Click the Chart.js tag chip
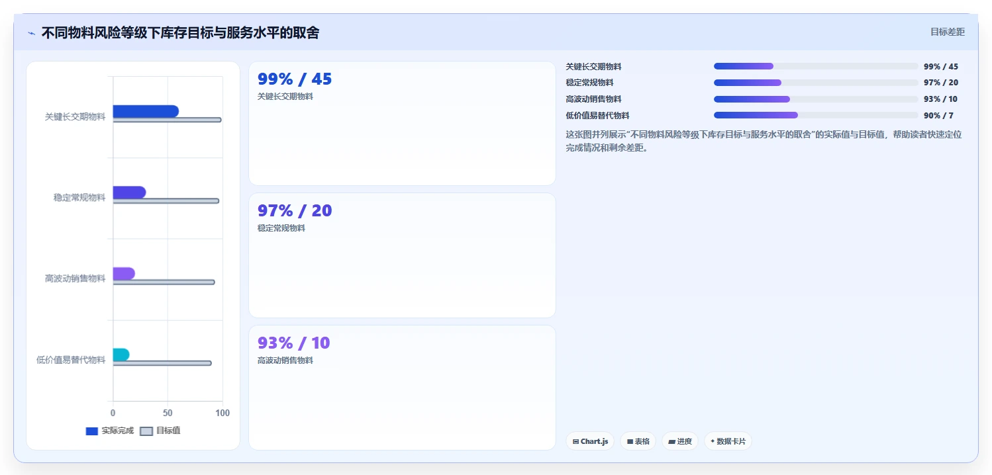Image resolution: width=992 pixels, height=475 pixels. [590, 441]
